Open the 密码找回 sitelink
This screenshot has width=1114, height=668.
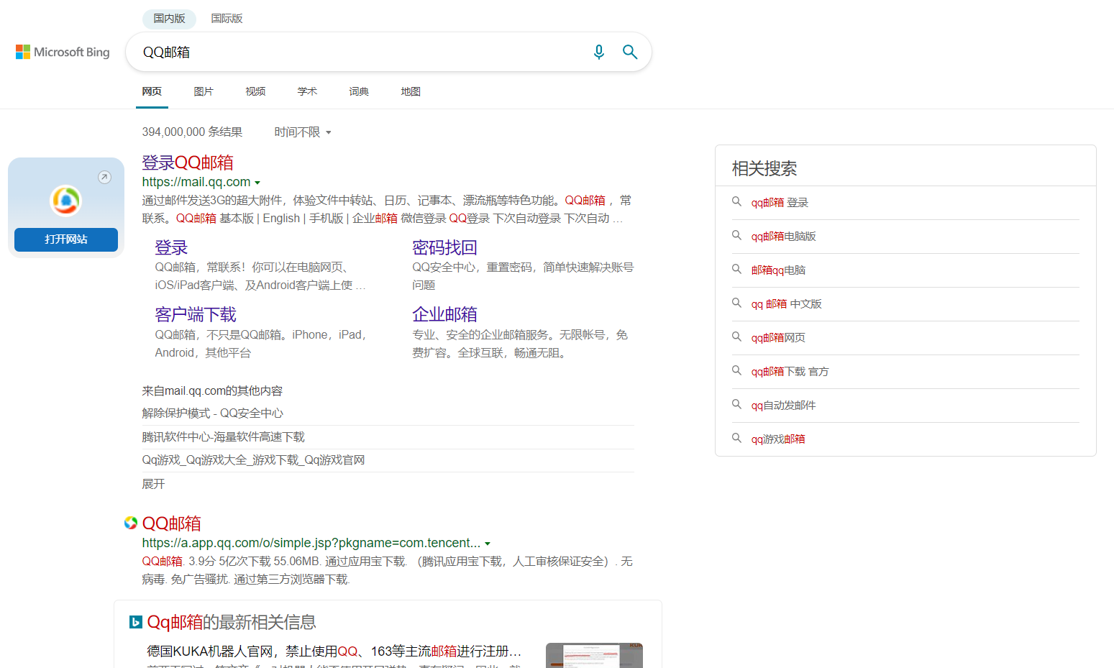444,248
